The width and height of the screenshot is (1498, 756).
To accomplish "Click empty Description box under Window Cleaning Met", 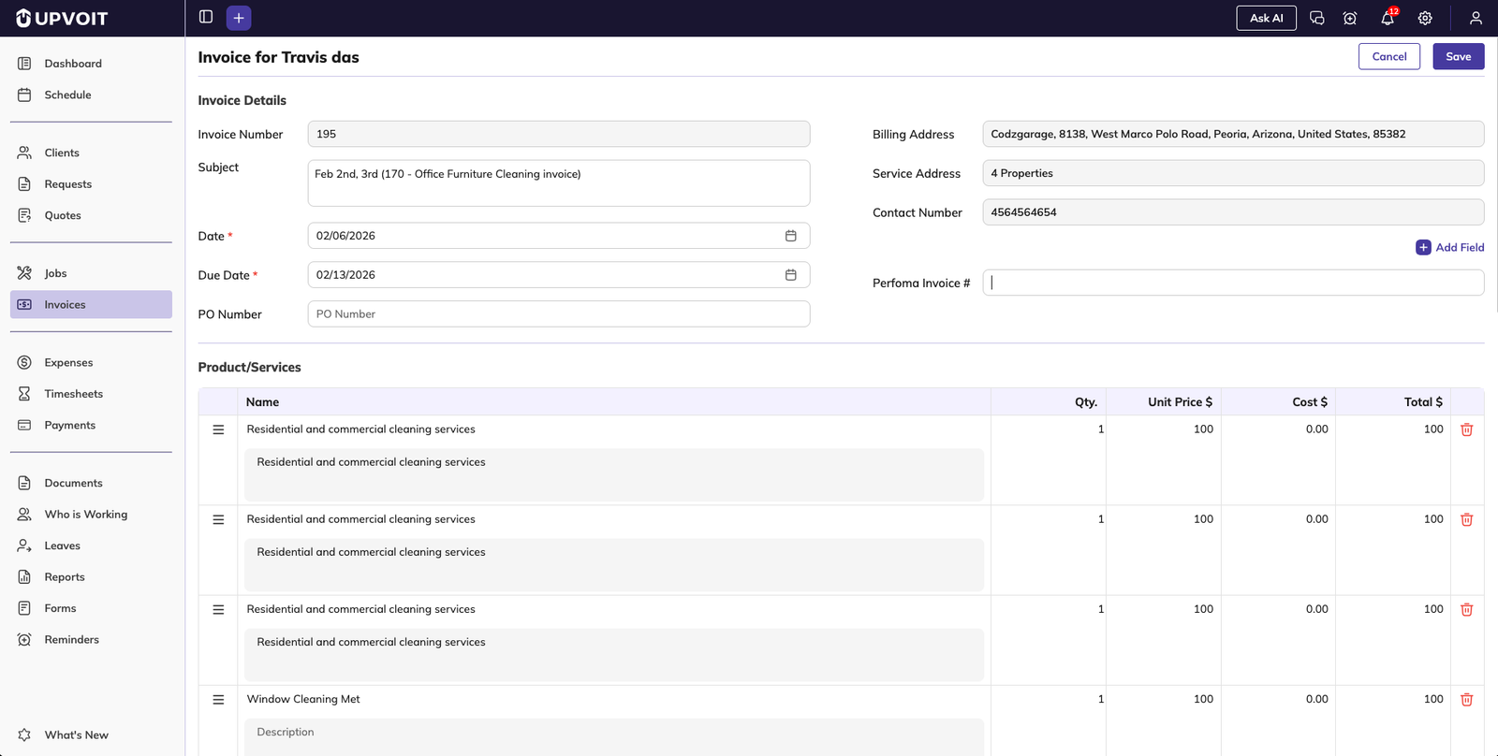I will [x=614, y=737].
